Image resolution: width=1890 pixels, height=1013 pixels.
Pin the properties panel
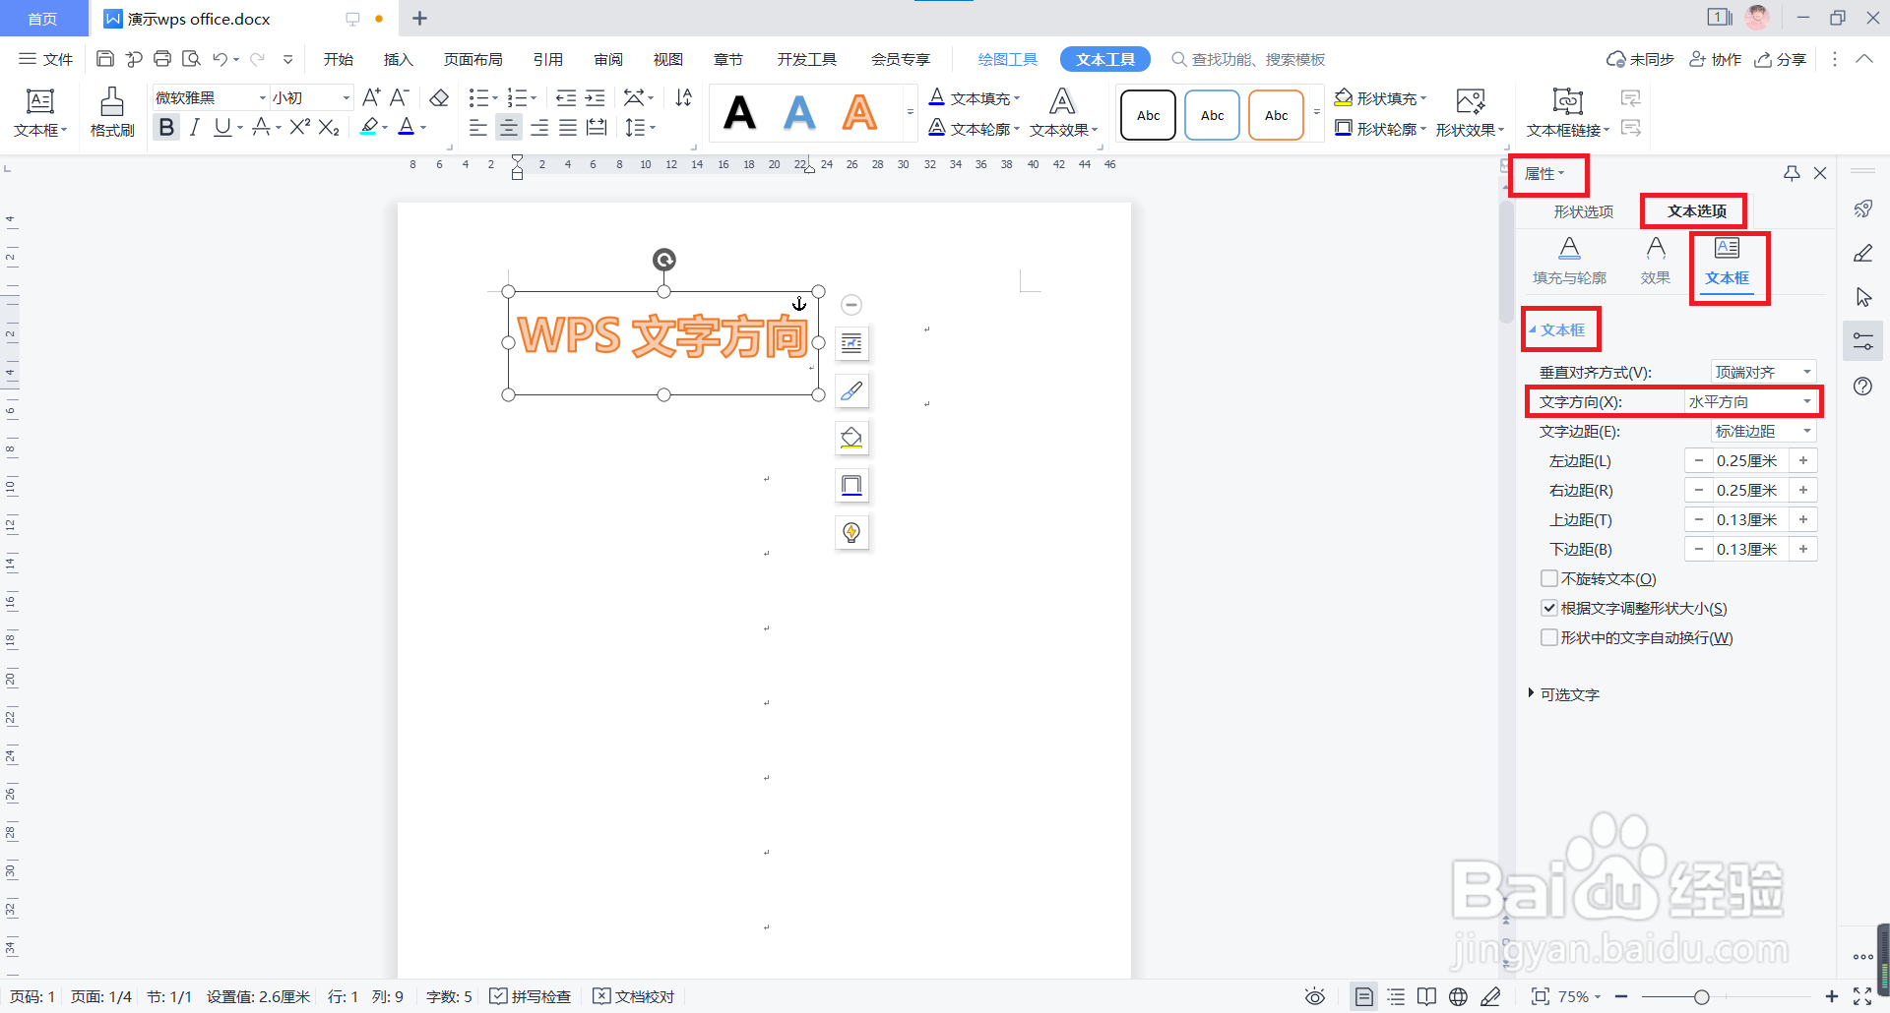point(1791,173)
